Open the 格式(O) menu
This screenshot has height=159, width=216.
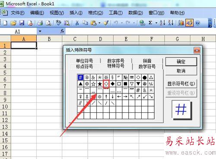tap(95, 13)
